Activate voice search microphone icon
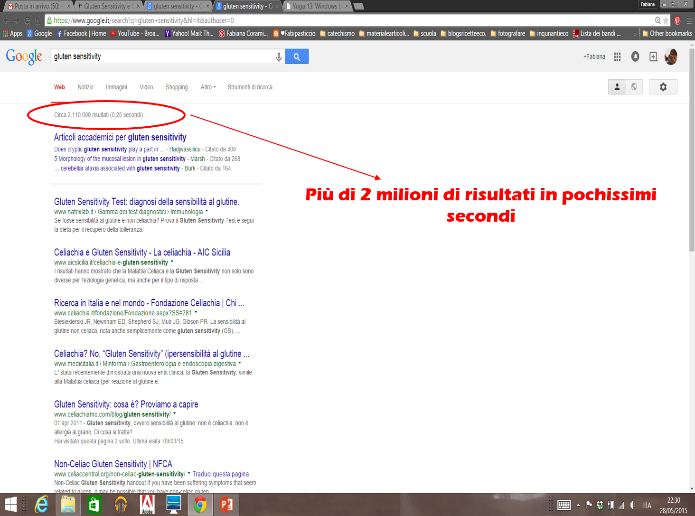Viewport: 695px width, 516px height. [279, 57]
